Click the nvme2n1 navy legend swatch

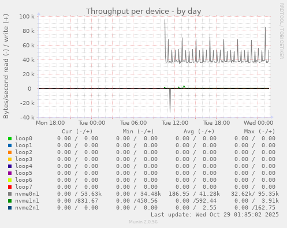[x=10, y=208]
